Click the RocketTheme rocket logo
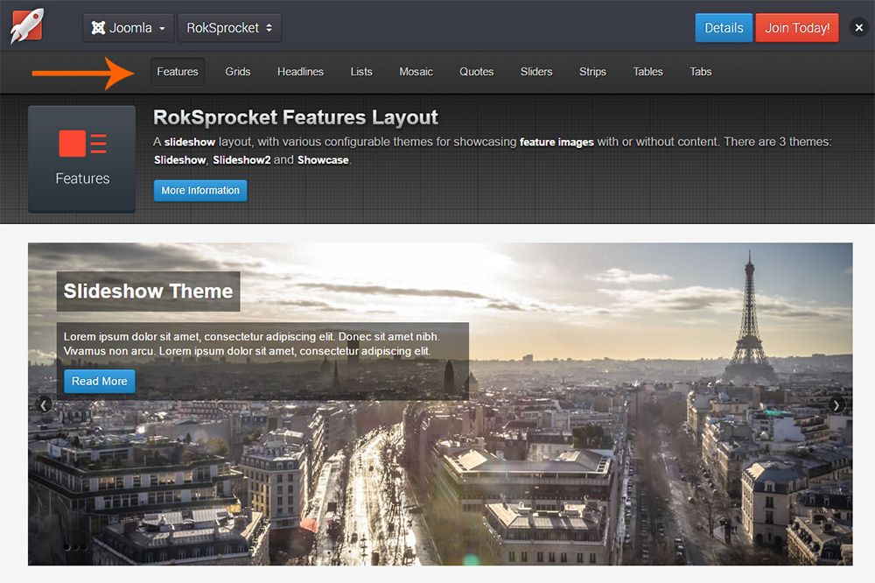Image resolution: width=875 pixels, height=583 pixels. (26, 25)
